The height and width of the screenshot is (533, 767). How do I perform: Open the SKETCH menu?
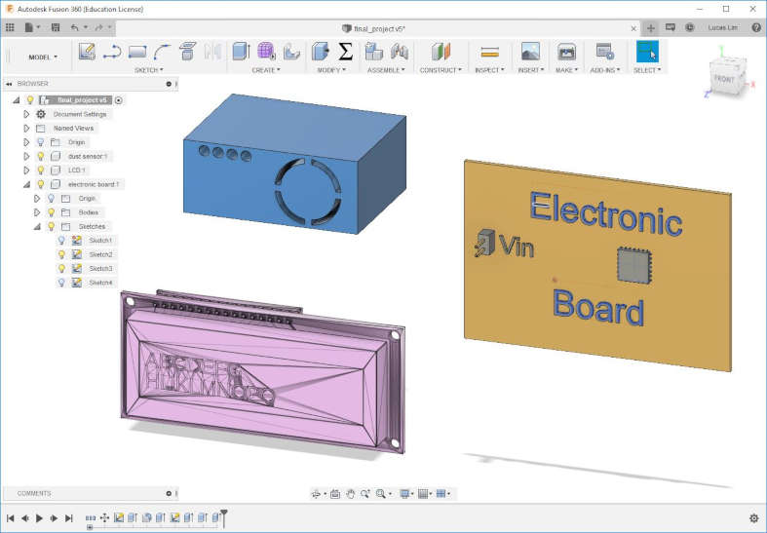tap(149, 70)
